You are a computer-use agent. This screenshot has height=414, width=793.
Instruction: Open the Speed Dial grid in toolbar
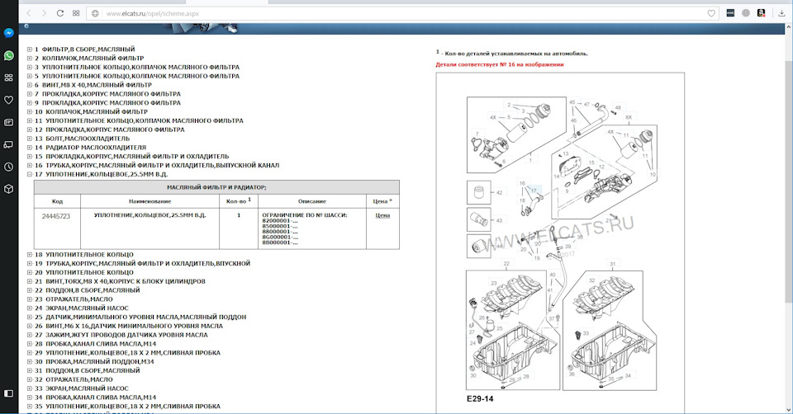(x=76, y=13)
